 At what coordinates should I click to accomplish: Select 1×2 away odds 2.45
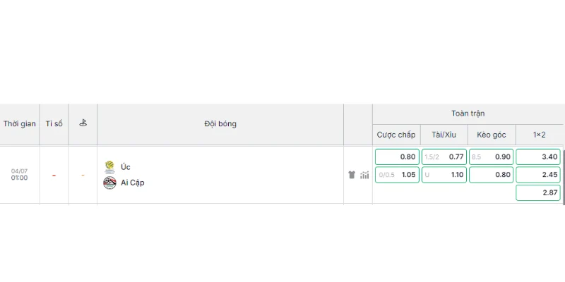538,175
